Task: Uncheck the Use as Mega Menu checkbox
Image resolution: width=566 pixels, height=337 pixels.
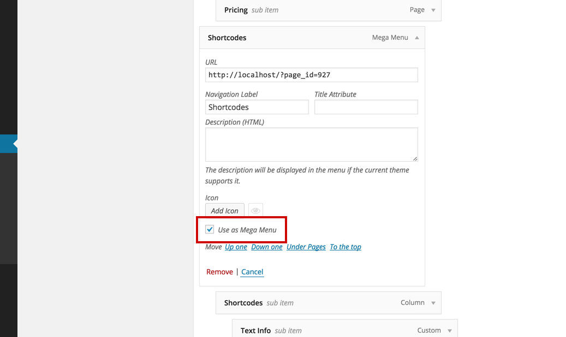Action: [210, 229]
